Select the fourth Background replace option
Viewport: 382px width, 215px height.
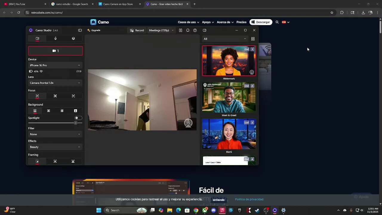click(76, 111)
